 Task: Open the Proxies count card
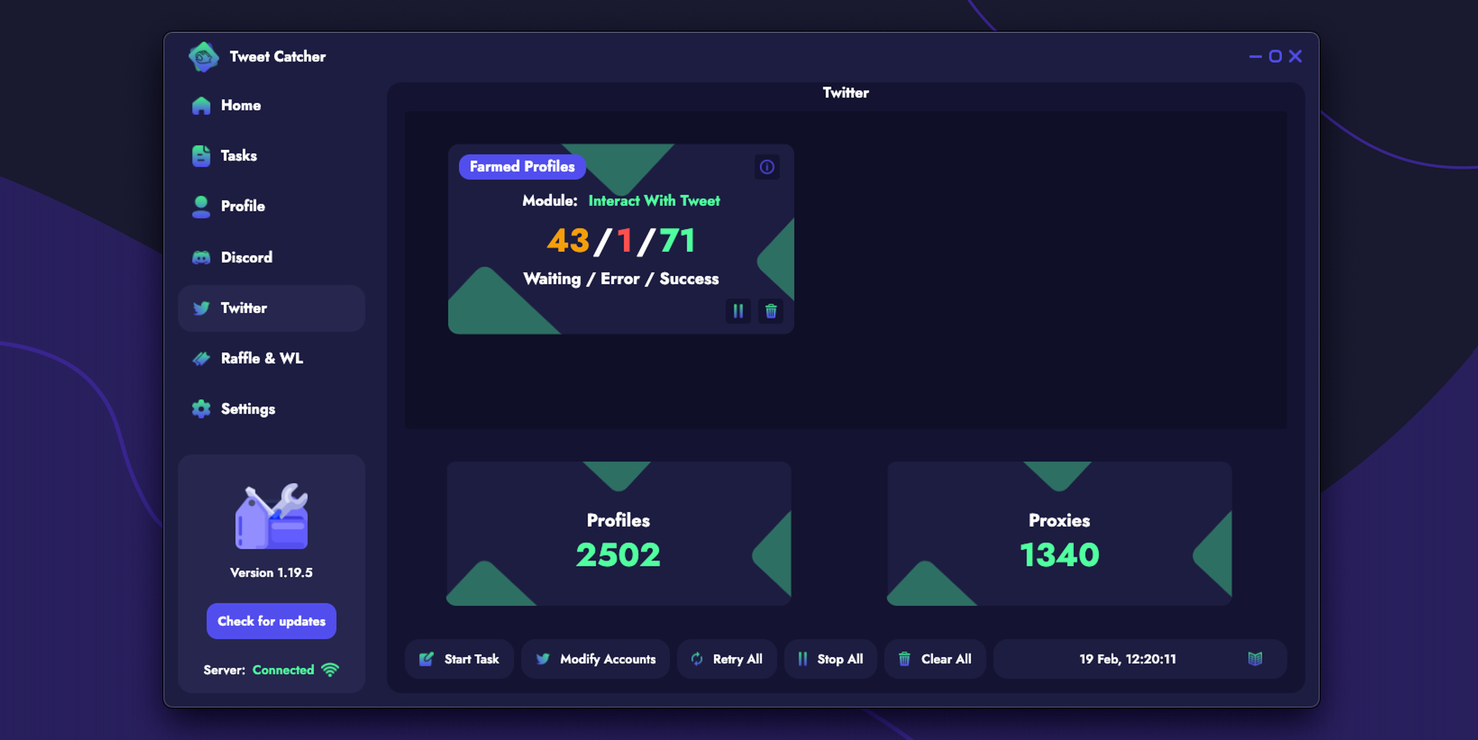click(x=1059, y=533)
